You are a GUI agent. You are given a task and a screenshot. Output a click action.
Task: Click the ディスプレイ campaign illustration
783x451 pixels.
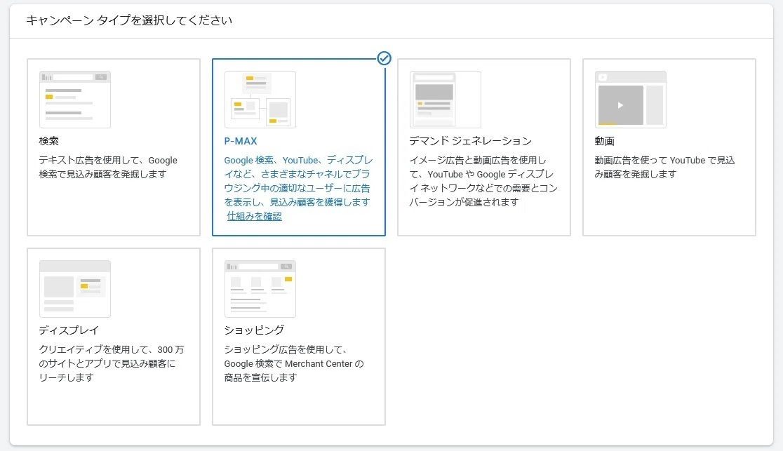coord(75,289)
